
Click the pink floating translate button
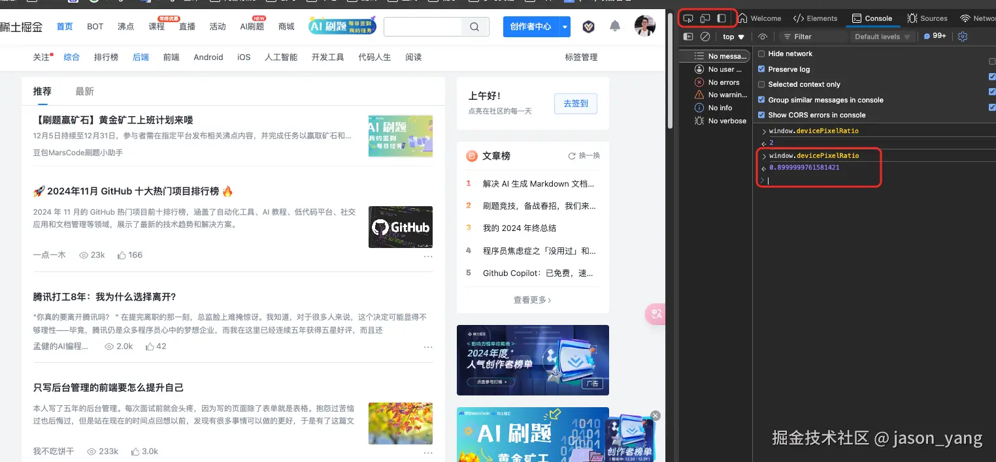(x=656, y=314)
